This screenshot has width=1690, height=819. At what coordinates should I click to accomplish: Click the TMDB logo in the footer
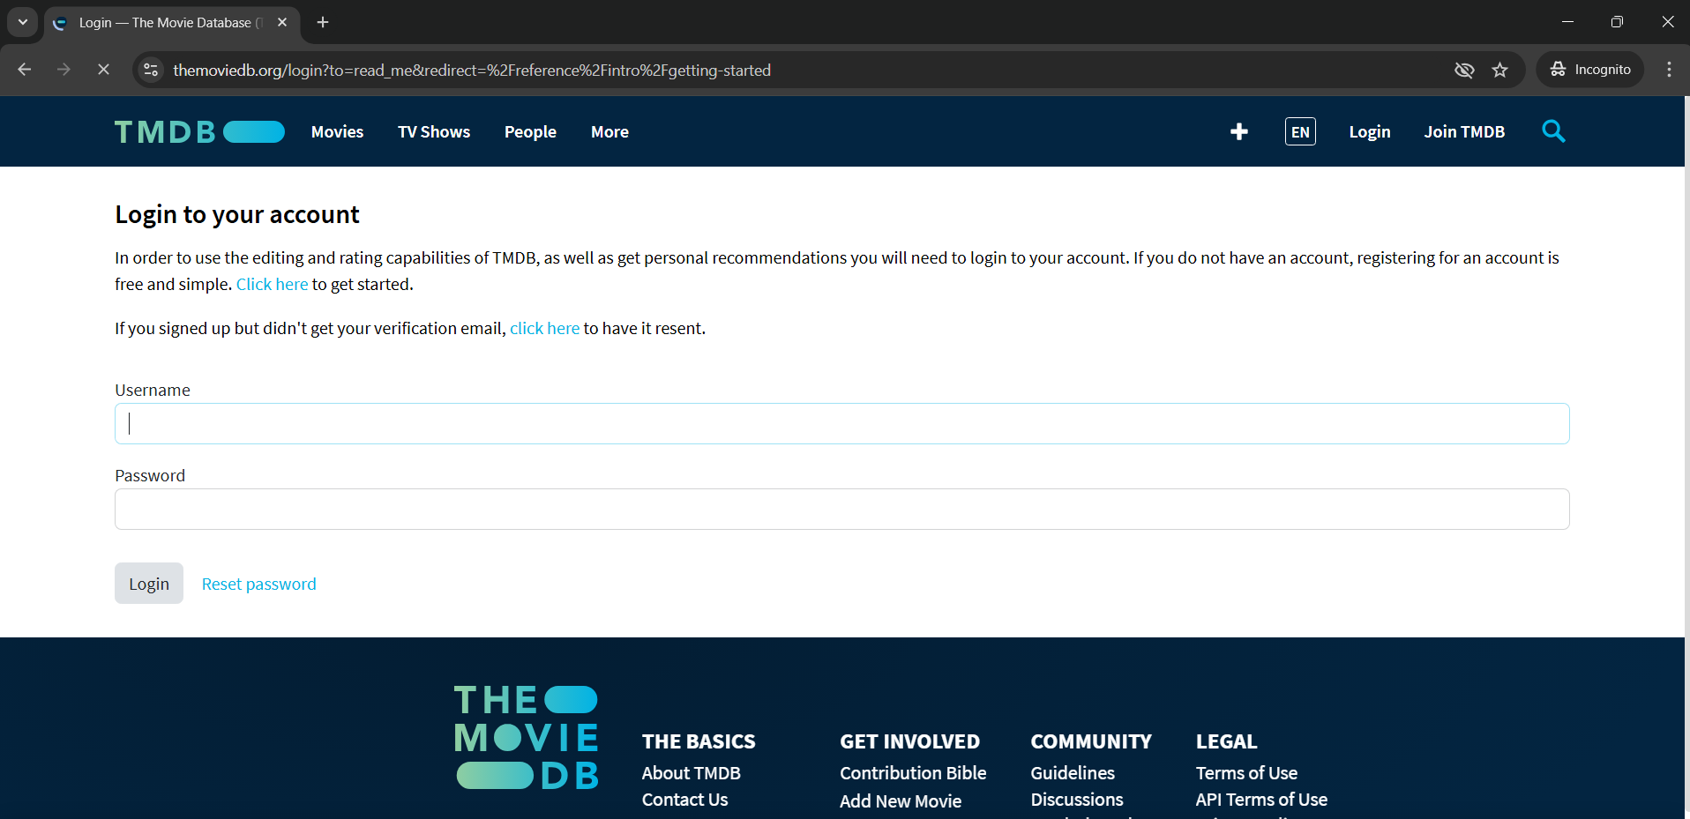[526, 736]
